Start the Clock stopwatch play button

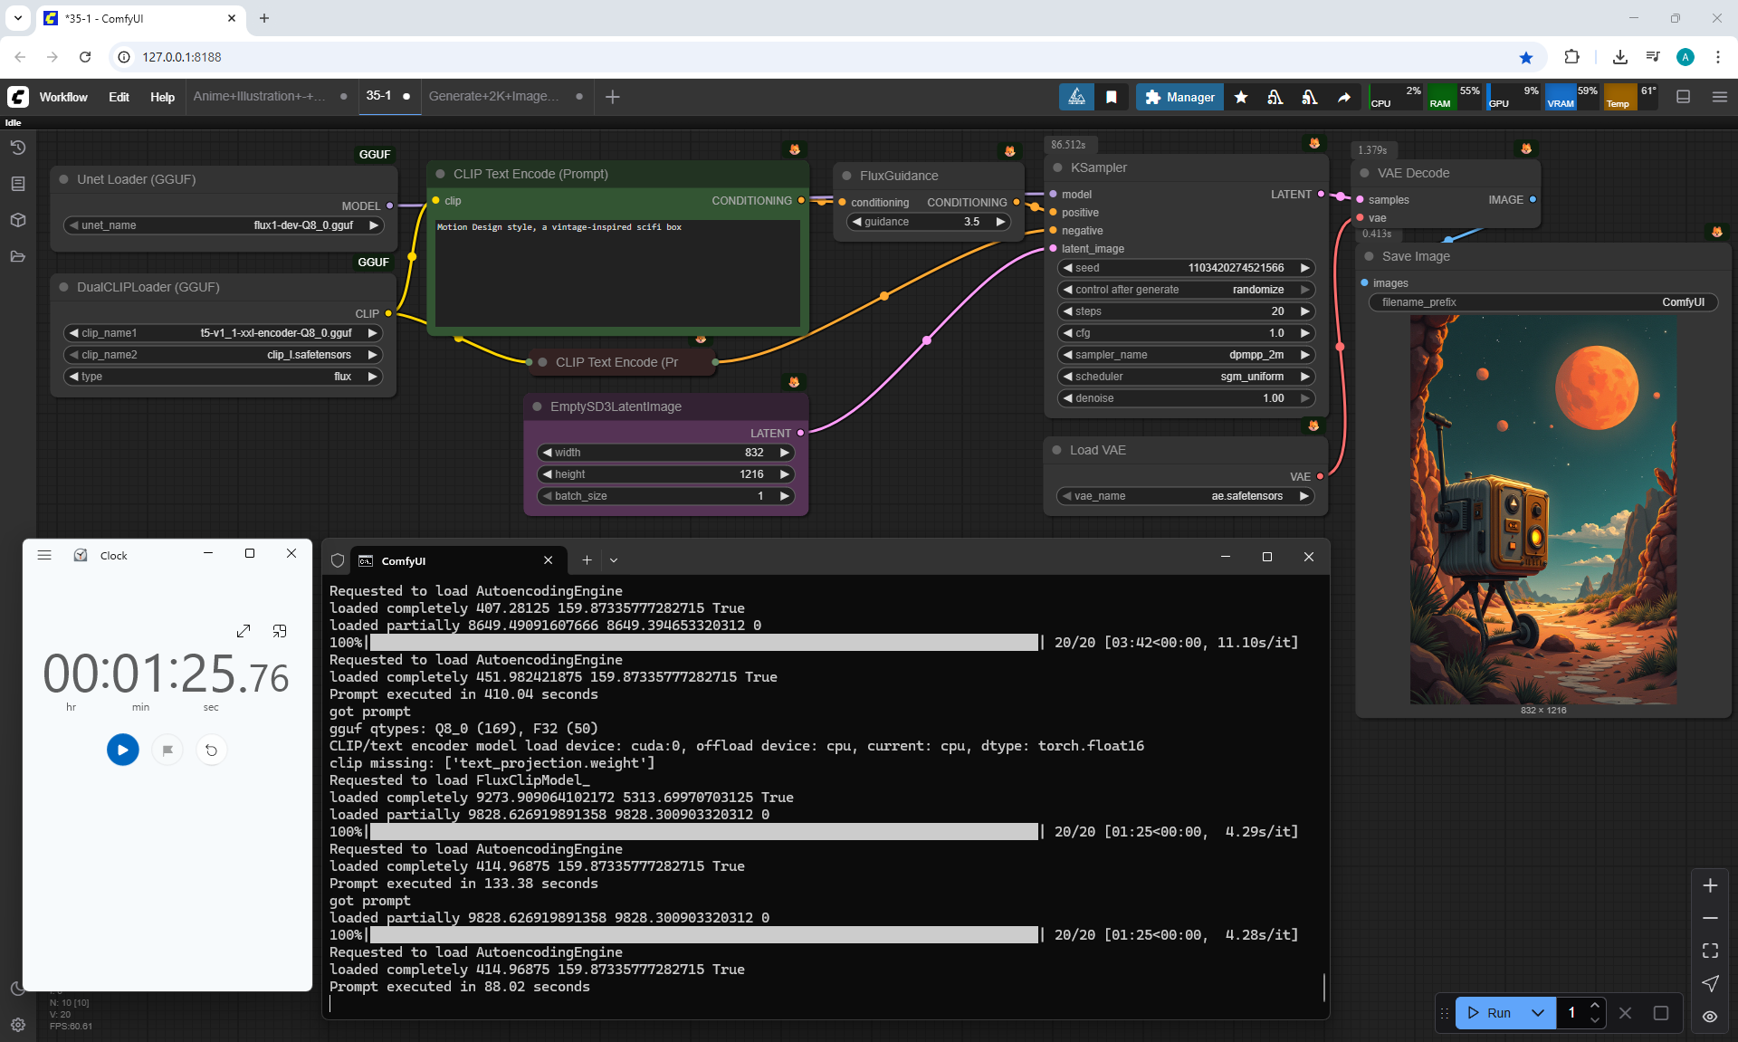coord(123,750)
